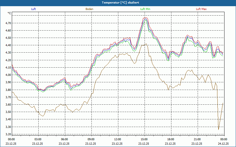
Task: Click the 12:00 time axis label
Action: (x=117, y=139)
